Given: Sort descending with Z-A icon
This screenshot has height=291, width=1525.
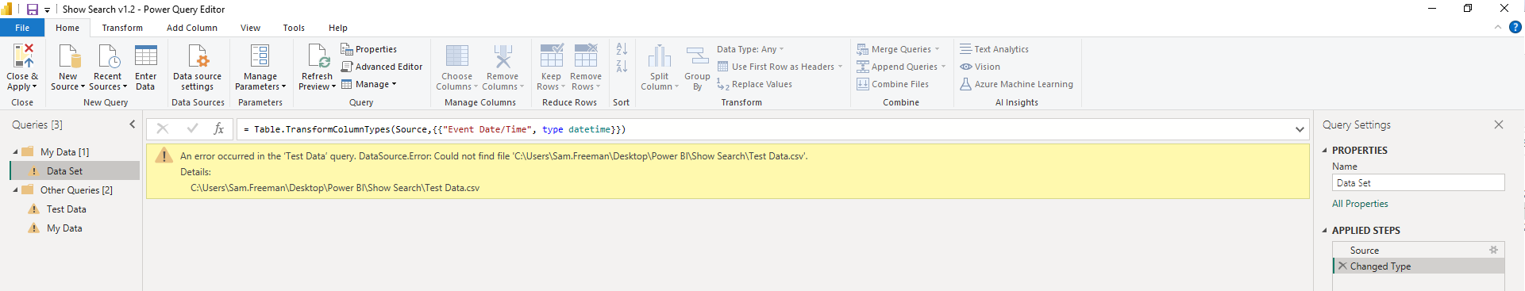Looking at the screenshot, I should [x=622, y=67].
